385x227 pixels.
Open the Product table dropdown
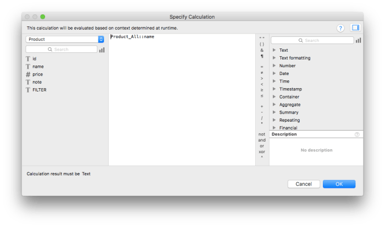point(65,39)
